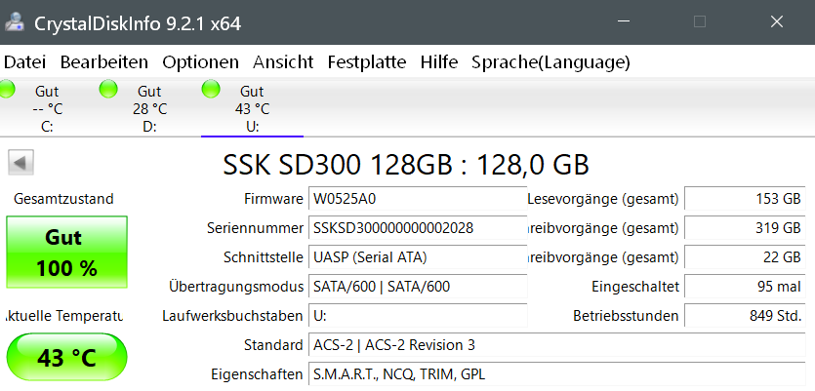The height and width of the screenshot is (391, 815).
Task: Click the CrystalDiskInfo app icon in title bar
Action: click(x=14, y=20)
